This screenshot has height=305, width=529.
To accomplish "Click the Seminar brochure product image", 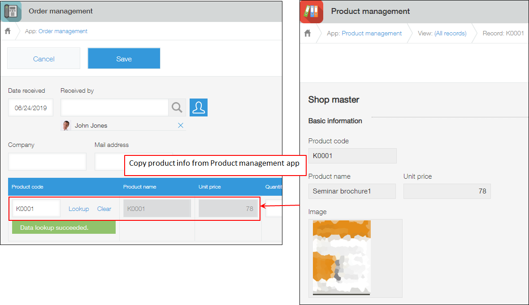I will click(342, 258).
